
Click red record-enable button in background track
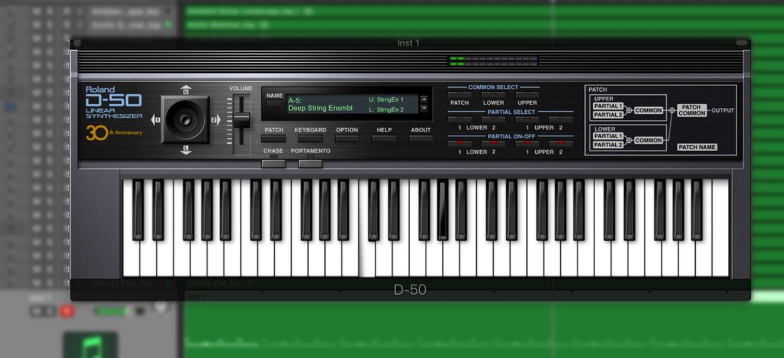[x=67, y=311]
